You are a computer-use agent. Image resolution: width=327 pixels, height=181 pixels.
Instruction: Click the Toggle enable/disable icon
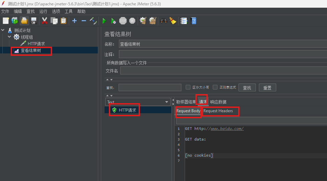pyautogui.click(x=93, y=21)
